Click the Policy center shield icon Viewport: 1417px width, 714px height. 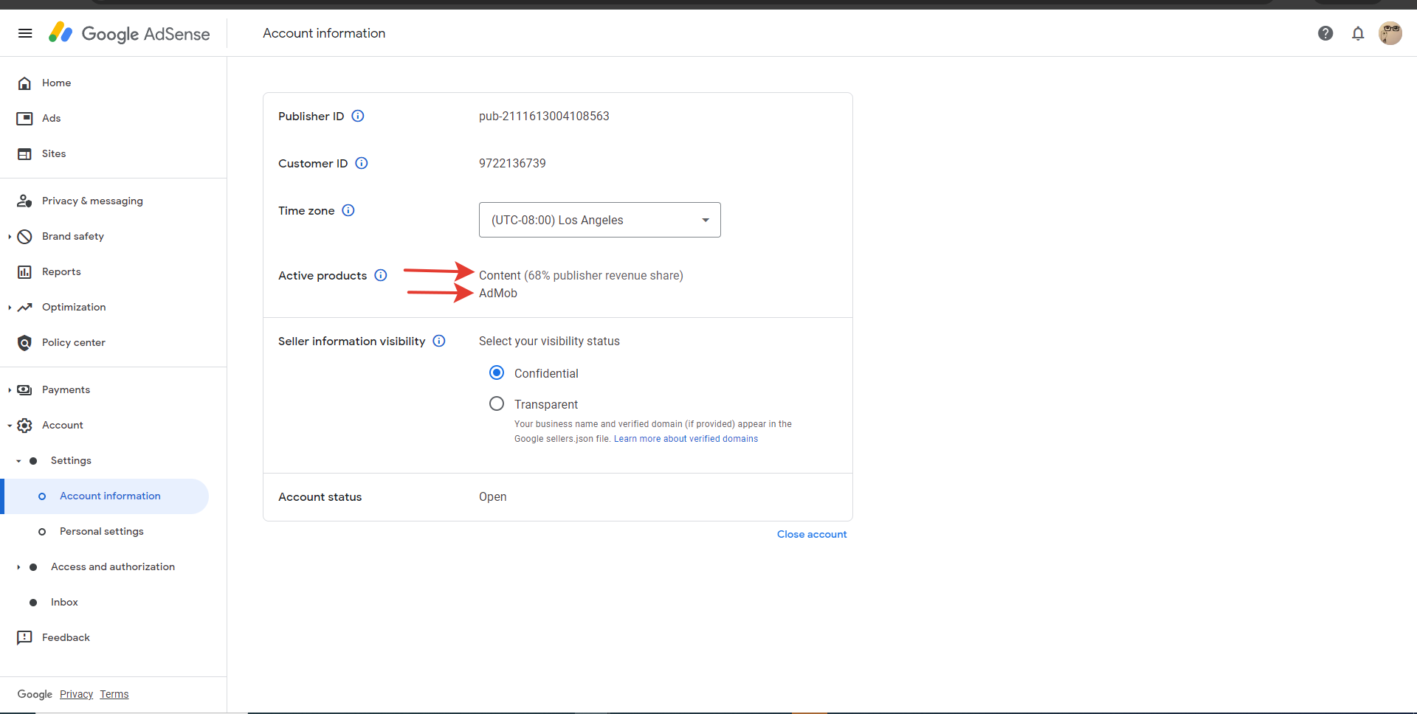tap(24, 343)
